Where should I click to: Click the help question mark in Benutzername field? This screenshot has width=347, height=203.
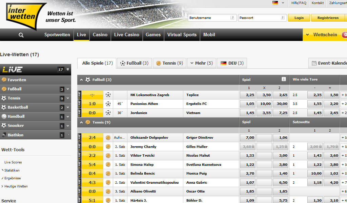coord(232,18)
